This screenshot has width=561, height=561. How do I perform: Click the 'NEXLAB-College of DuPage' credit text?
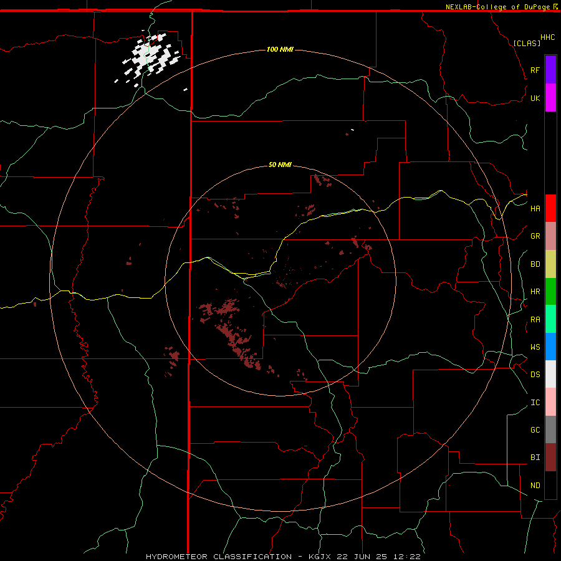(x=497, y=7)
